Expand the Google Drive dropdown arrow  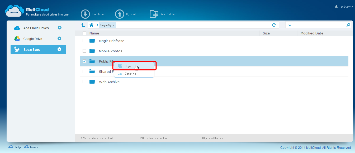pos(59,38)
